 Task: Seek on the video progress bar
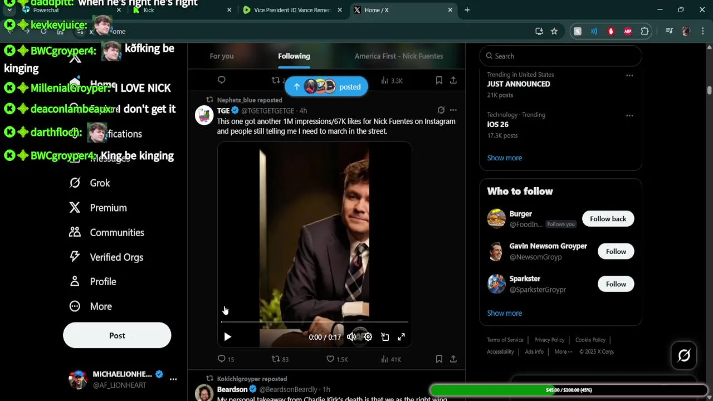pyautogui.click(x=315, y=322)
